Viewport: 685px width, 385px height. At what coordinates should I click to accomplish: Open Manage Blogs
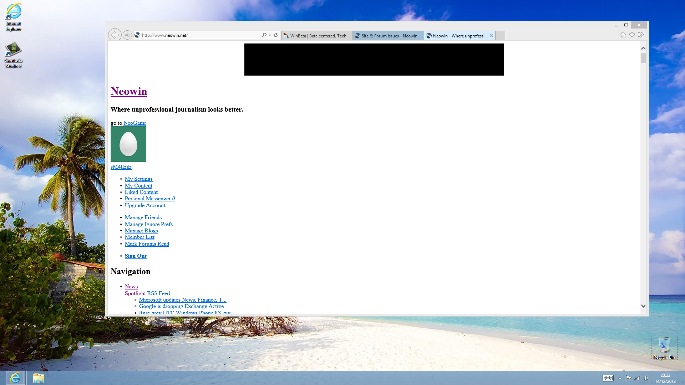tap(141, 231)
